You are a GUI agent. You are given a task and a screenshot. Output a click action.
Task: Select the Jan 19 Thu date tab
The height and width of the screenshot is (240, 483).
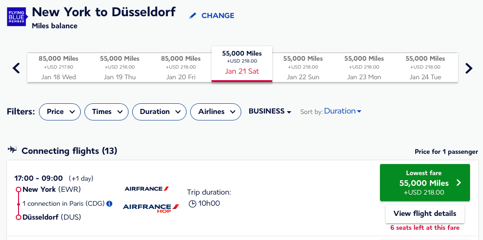(x=120, y=67)
